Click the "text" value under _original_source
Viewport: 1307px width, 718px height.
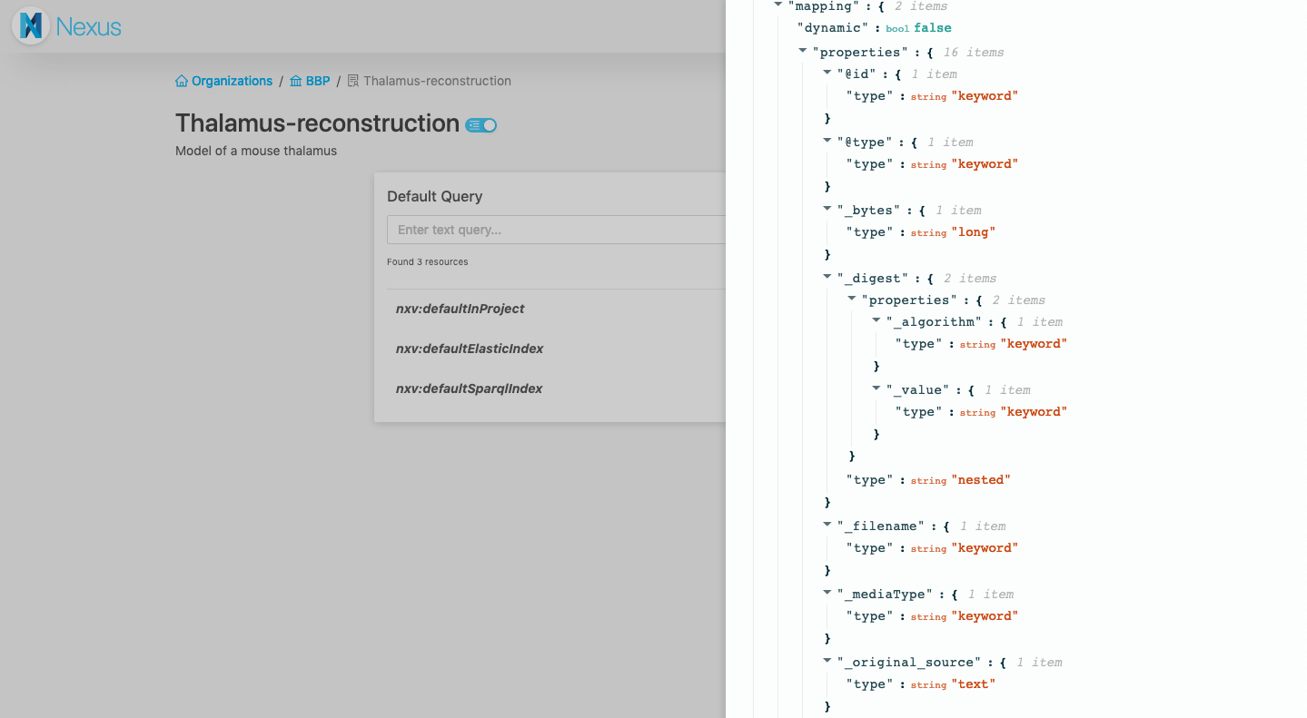pyautogui.click(x=974, y=684)
